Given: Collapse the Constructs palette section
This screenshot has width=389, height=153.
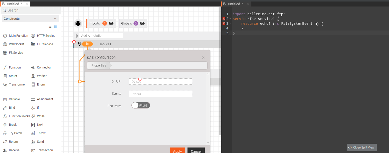Looking at the screenshot, I should 55,19.
